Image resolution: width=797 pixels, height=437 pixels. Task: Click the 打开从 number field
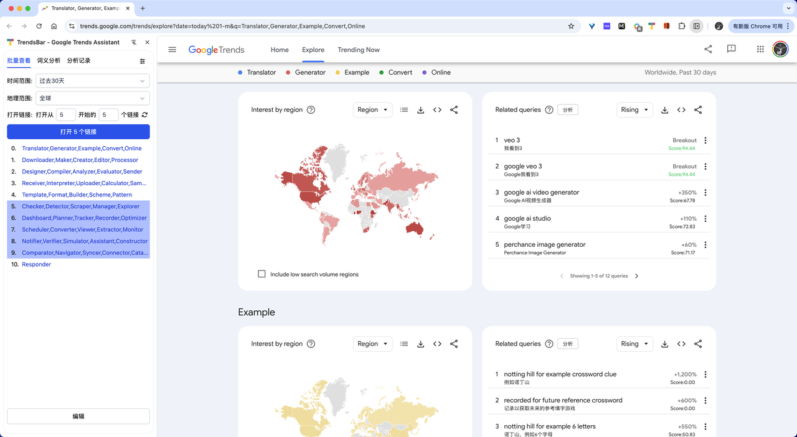66,115
